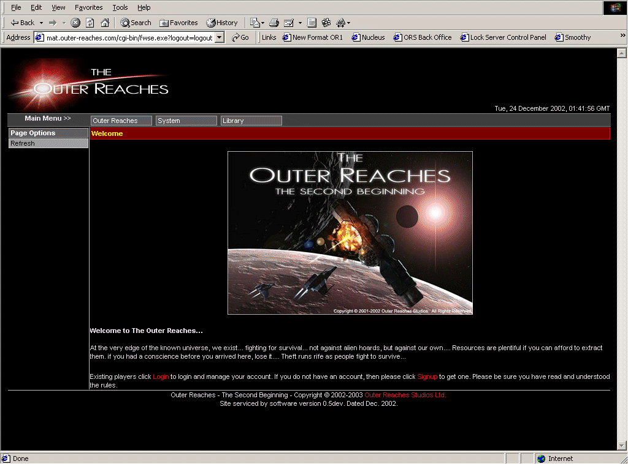Click the Back navigation button

pyautogui.click(x=23, y=23)
